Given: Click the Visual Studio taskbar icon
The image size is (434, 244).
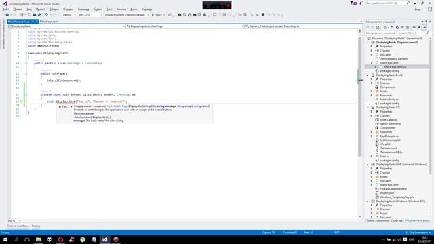Looking at the screenshot, I should click(104, 239).
